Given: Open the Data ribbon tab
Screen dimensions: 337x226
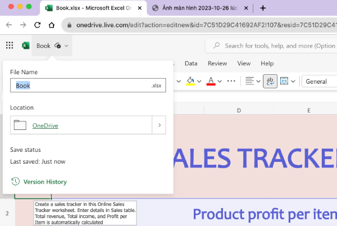Looking at the screenshot, I should (191, 64).
